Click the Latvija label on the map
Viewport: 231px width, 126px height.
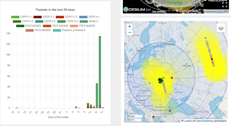156,59
